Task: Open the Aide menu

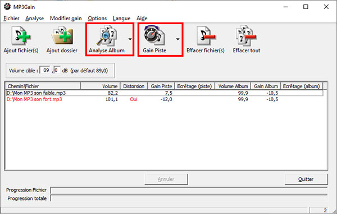Action: 142,19
